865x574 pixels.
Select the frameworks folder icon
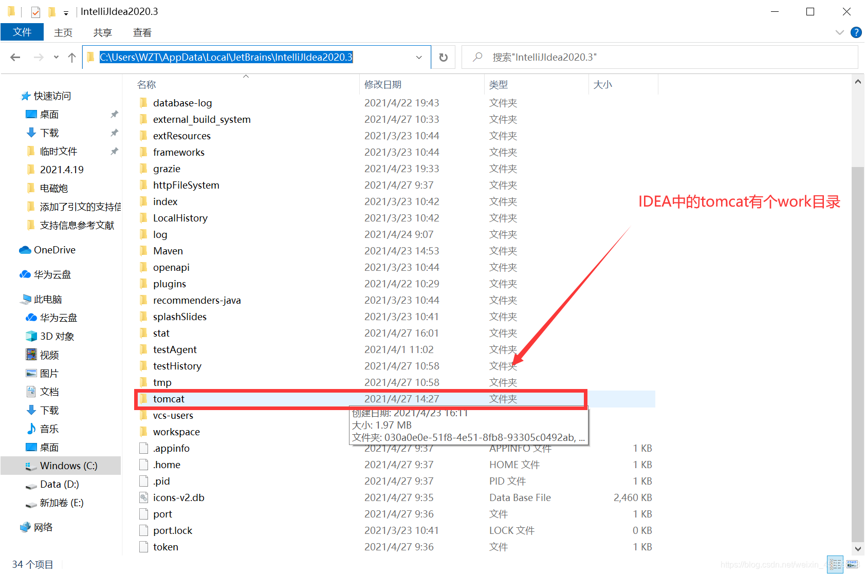coord(143,152)
